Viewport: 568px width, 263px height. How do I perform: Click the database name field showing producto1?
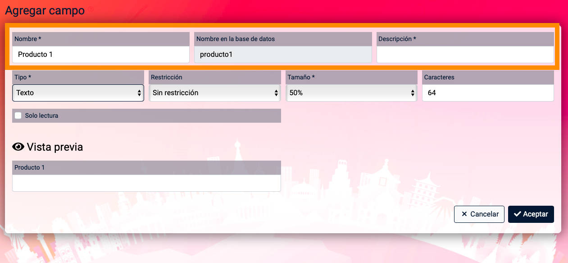[x=283, y=55]
